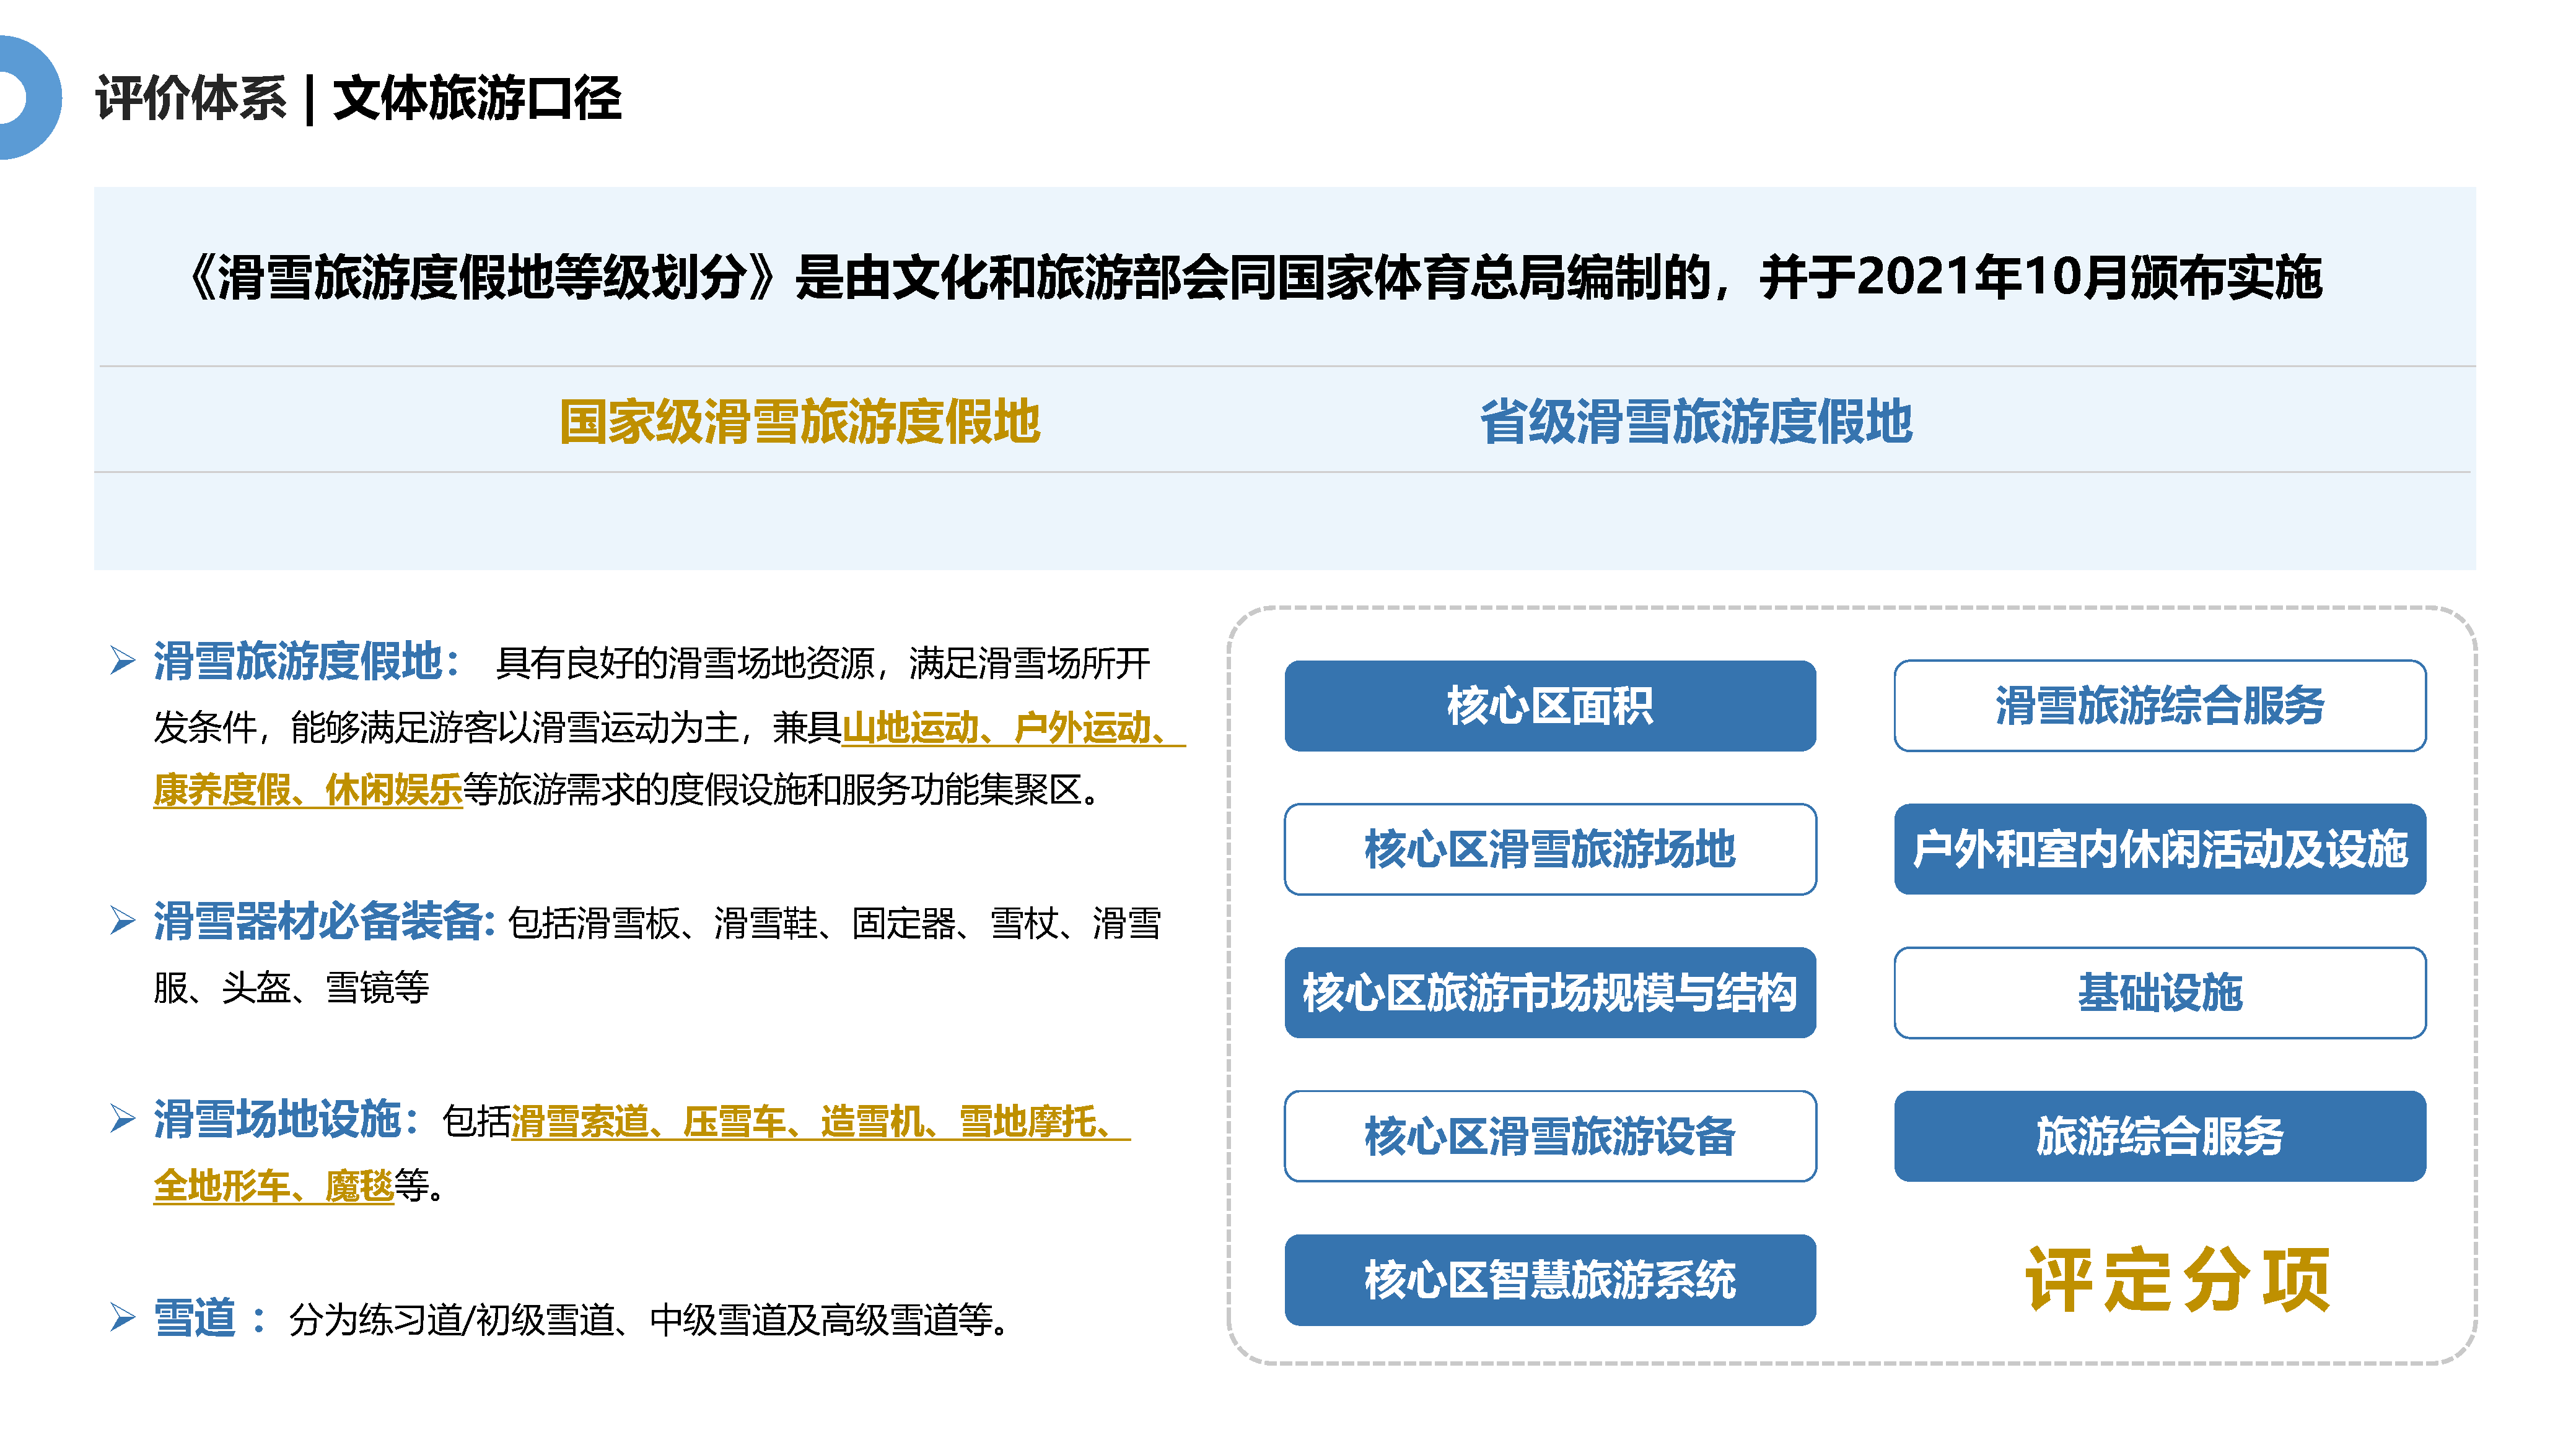The height and width of the screenshot is (1448, 2576).
Task: Click the text 服、头盔、雪镜等
Action: pyautogui.click(x=291, y=987)
